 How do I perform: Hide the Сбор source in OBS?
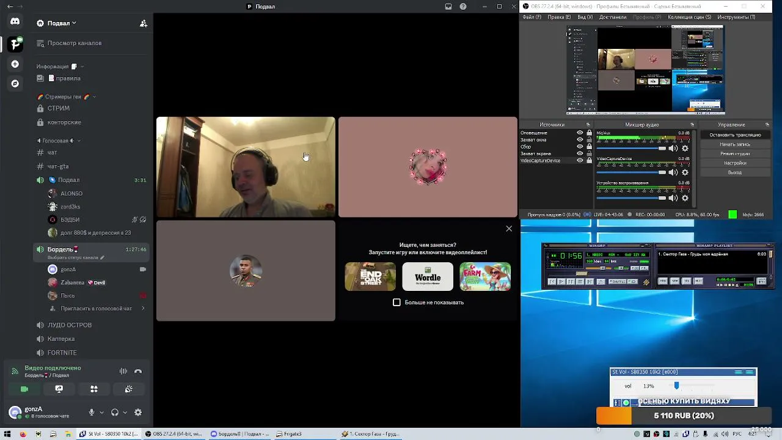[580, 147]
